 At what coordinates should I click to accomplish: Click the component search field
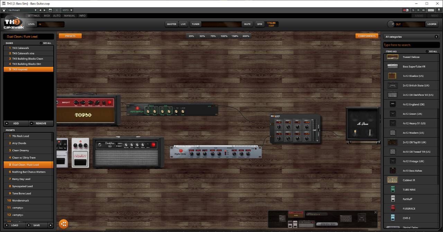coord(411,45)
